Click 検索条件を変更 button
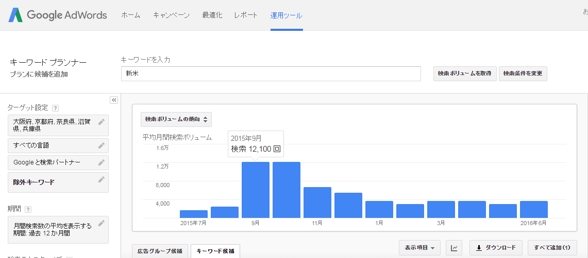588x258 pixels. point(523,73)
